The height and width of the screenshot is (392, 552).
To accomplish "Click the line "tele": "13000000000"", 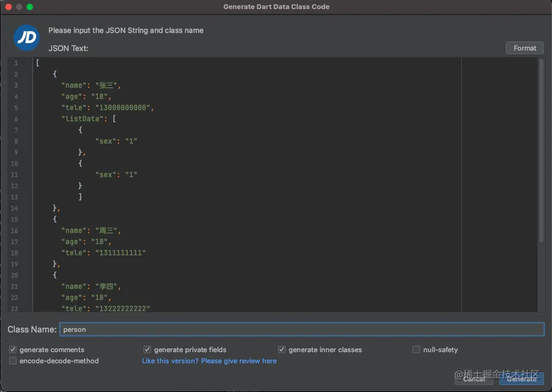I will [x=107, y=107].
